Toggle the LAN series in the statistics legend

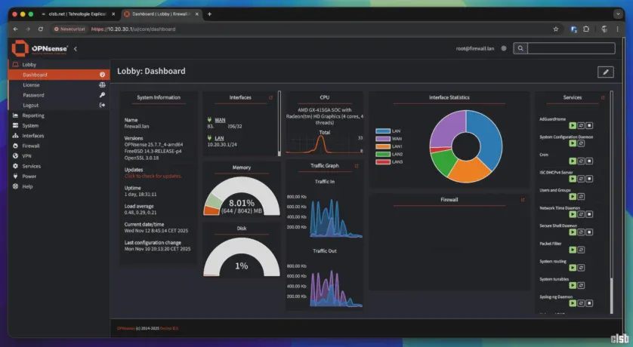[x=388, y=131]
